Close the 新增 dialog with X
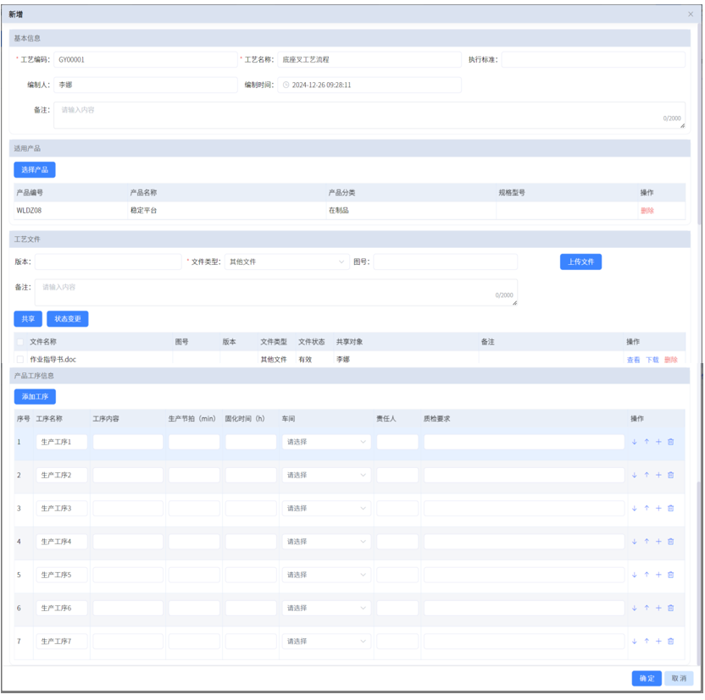Image resolution: width=705 pixels, height=700 pixels. 690,14
